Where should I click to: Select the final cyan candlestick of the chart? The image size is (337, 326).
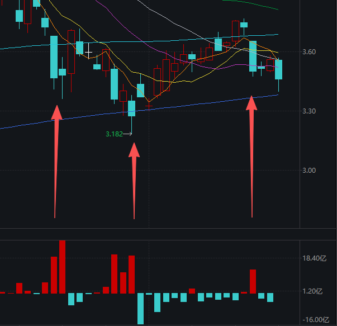[x=278, y=69]
